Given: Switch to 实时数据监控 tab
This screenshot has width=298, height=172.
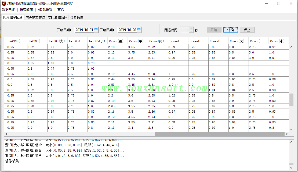Looking at the screenshot, I should (57, 18).
